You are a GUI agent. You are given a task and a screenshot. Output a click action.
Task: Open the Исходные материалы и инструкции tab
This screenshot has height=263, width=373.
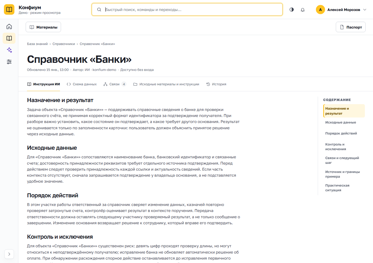click(x=166, y=84)
